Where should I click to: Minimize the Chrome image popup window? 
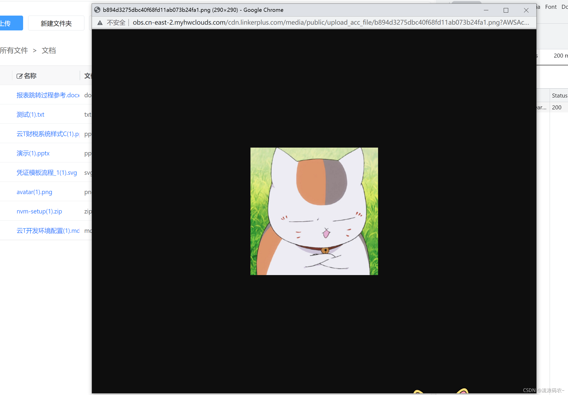tap(486, 10)
